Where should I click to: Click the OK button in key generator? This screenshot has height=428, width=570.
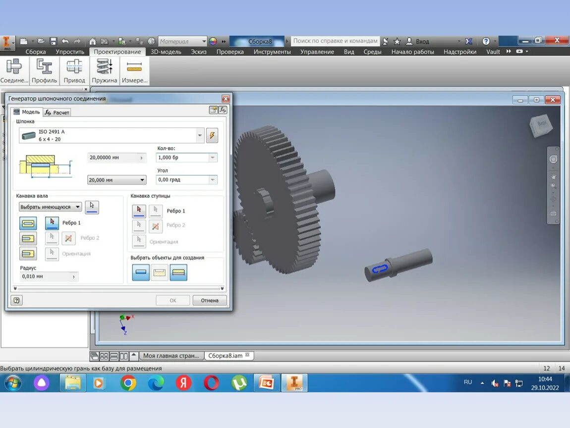[172, 301]
